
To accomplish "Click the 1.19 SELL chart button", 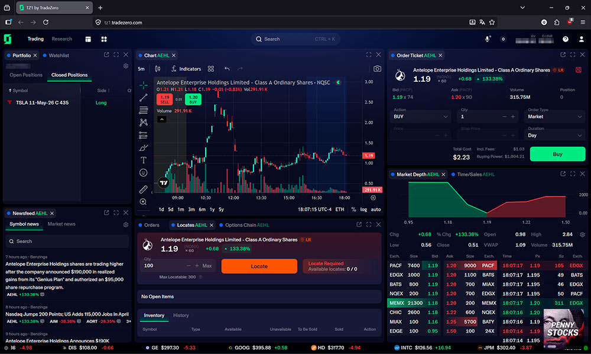I will (165, 99).
